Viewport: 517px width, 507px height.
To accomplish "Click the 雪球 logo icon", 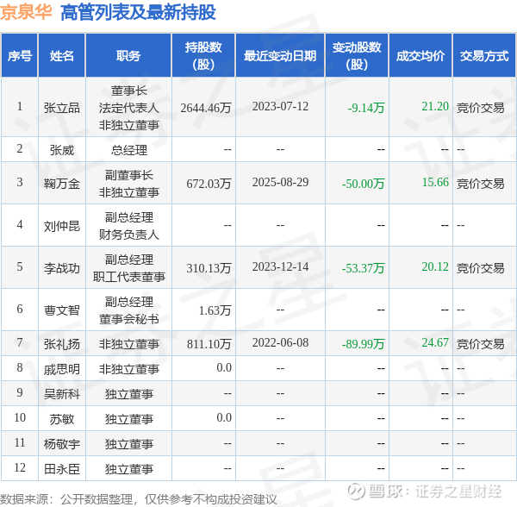I will [x=357, y=491].
